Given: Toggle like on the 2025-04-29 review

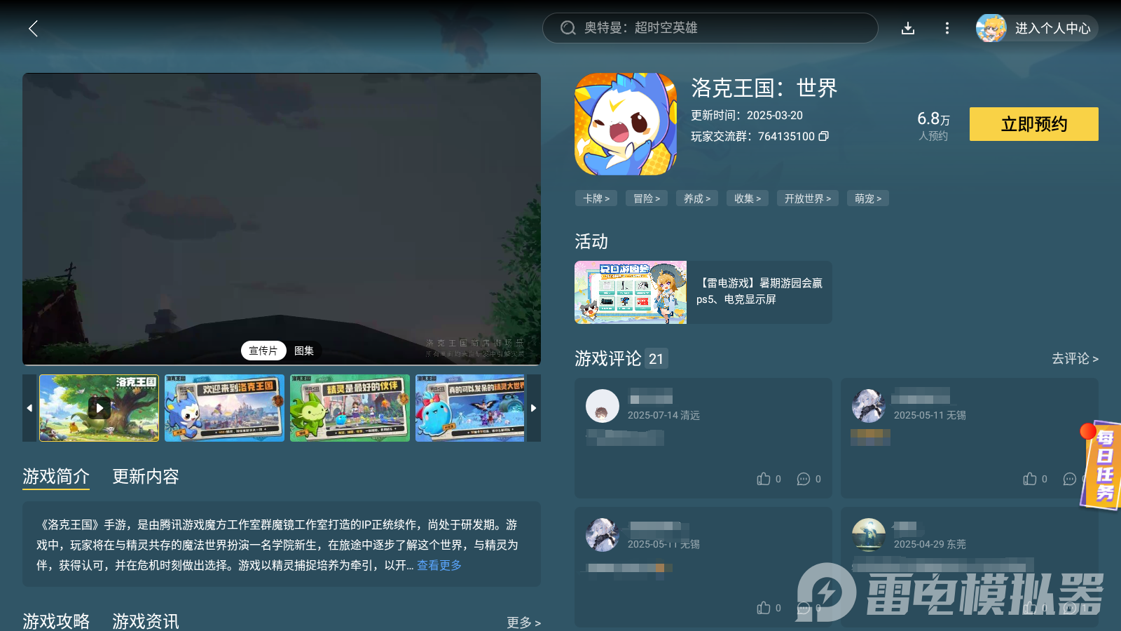Looking at the screenshot, I should 1030,608.
